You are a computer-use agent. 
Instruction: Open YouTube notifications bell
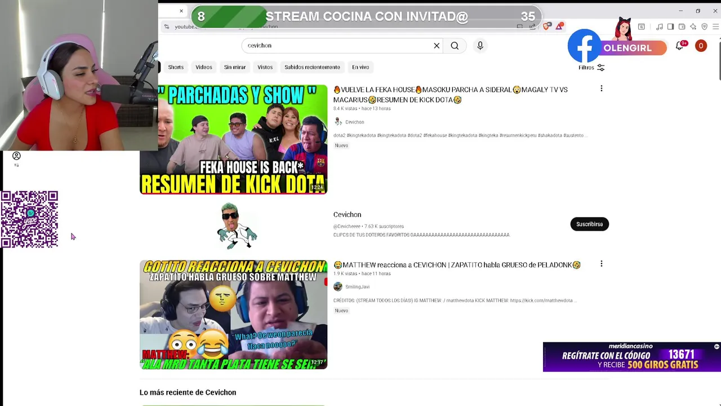tap(680, 46)
